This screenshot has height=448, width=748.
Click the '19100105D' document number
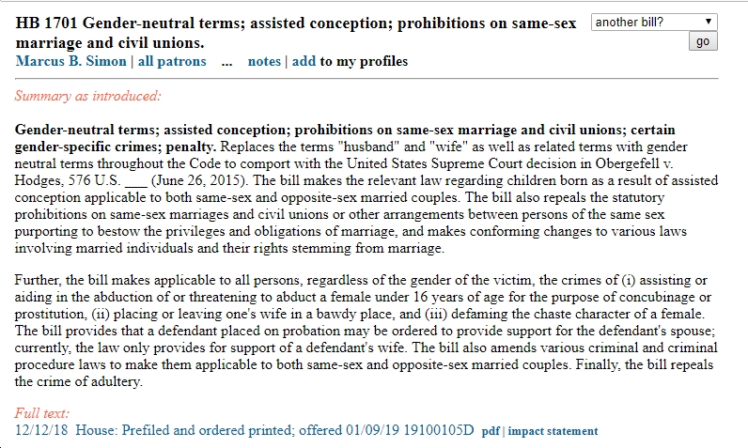pos(439,430)
